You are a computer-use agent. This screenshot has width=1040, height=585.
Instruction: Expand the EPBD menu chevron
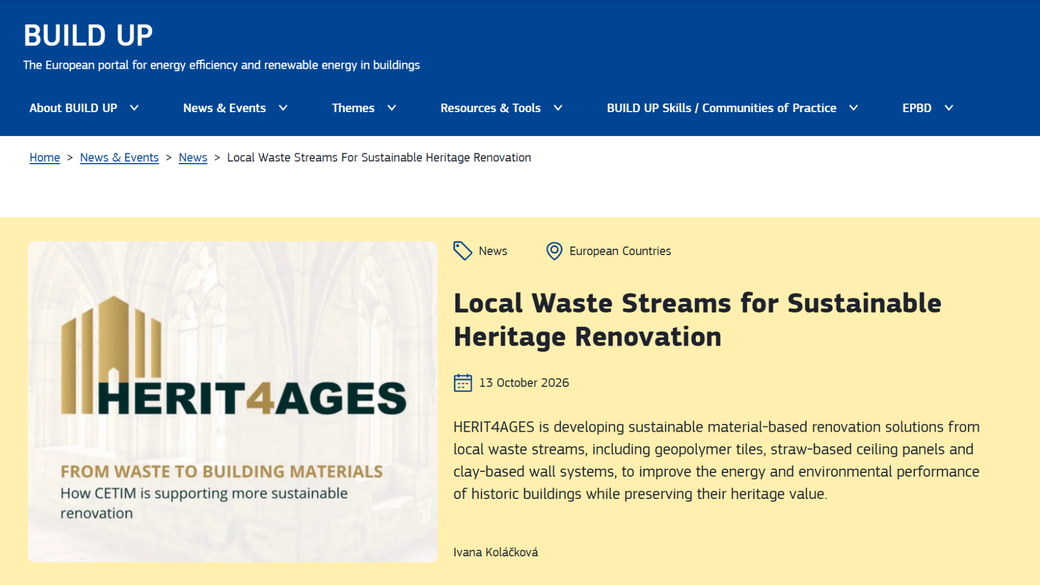tap(949, 108)
